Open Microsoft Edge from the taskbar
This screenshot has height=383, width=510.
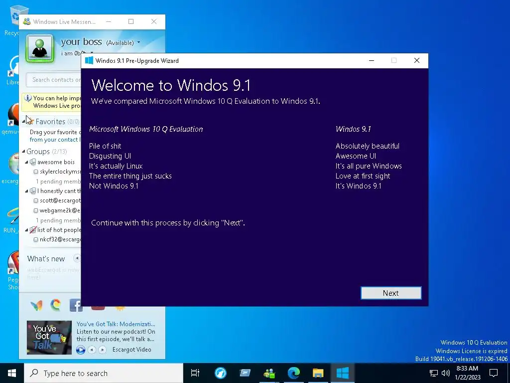click(294, 373)
